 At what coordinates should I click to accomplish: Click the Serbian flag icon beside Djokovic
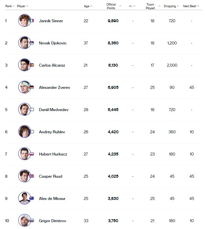coord(32,43)
